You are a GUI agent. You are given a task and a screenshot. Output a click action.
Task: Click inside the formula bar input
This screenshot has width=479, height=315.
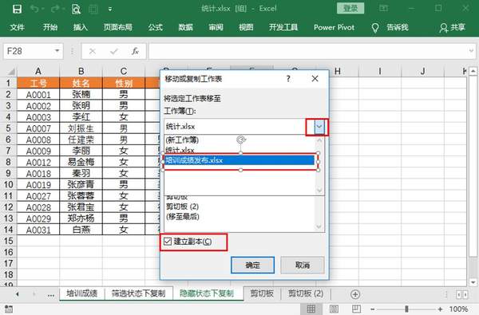[308, 51]
